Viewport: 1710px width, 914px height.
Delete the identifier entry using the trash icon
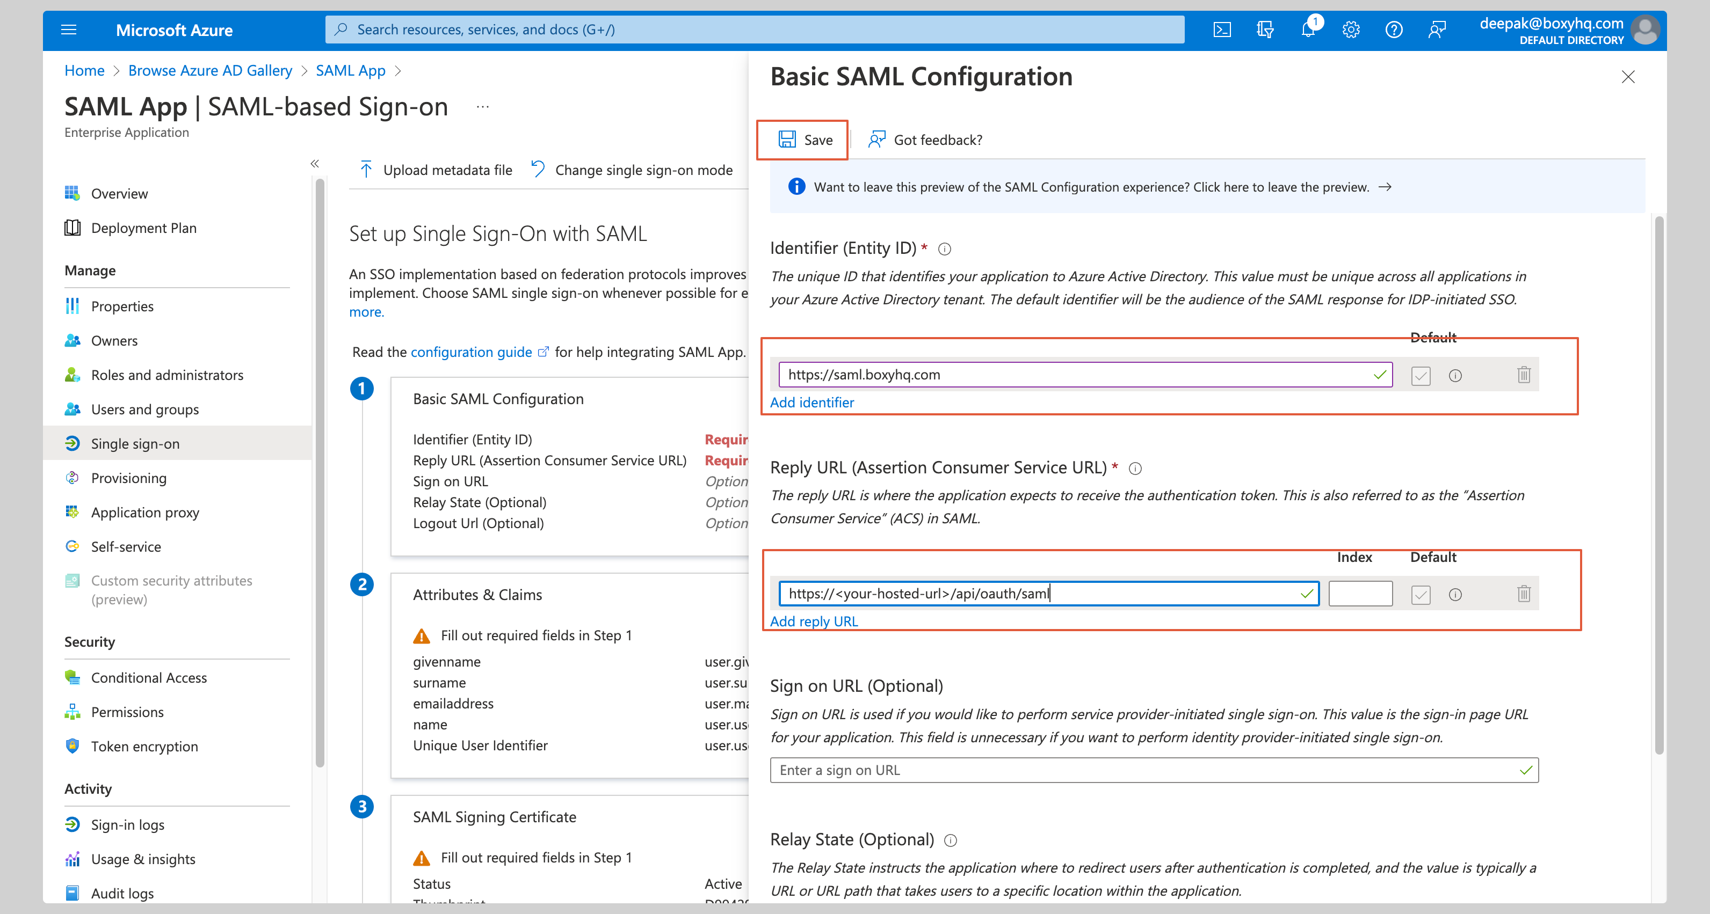[x=1524, y=375]
